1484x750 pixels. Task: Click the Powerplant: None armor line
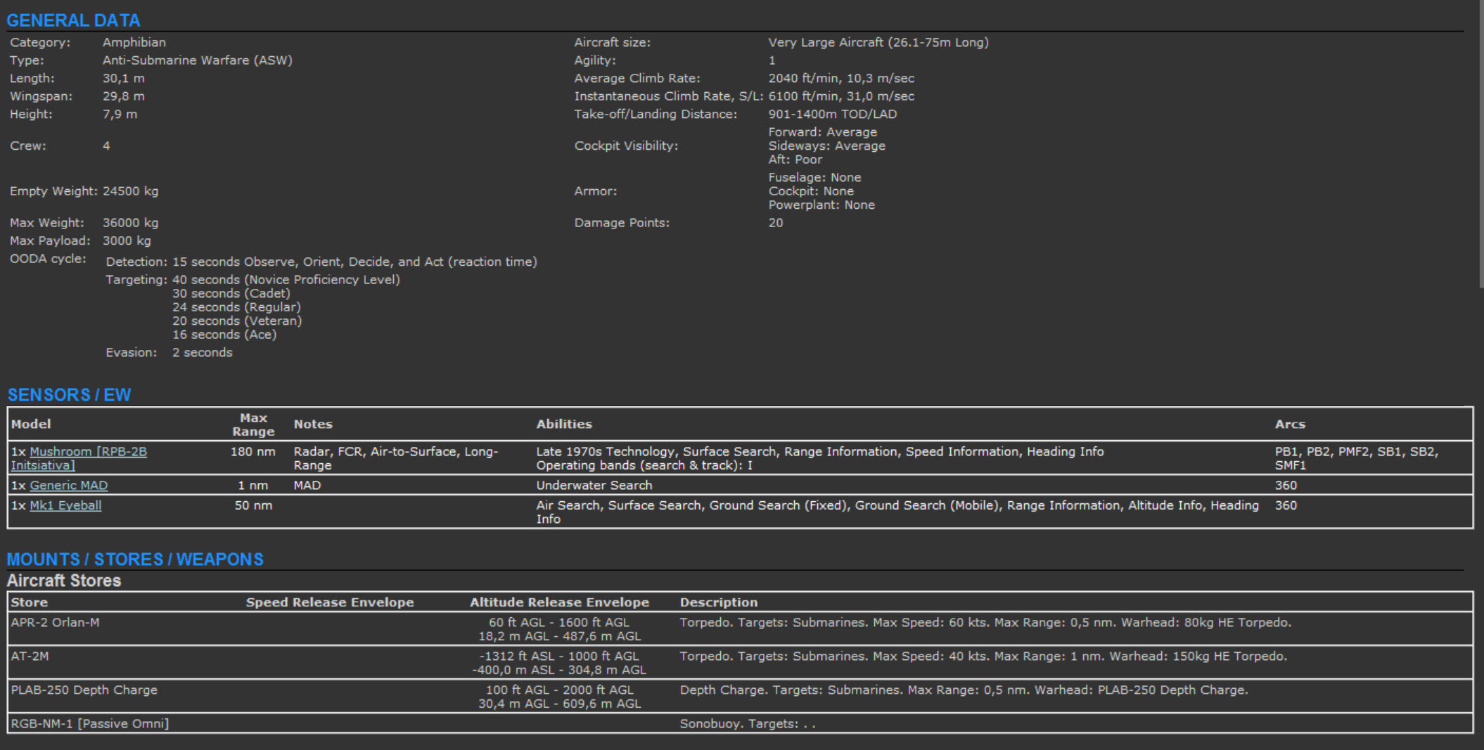click(x=821, y=205)
